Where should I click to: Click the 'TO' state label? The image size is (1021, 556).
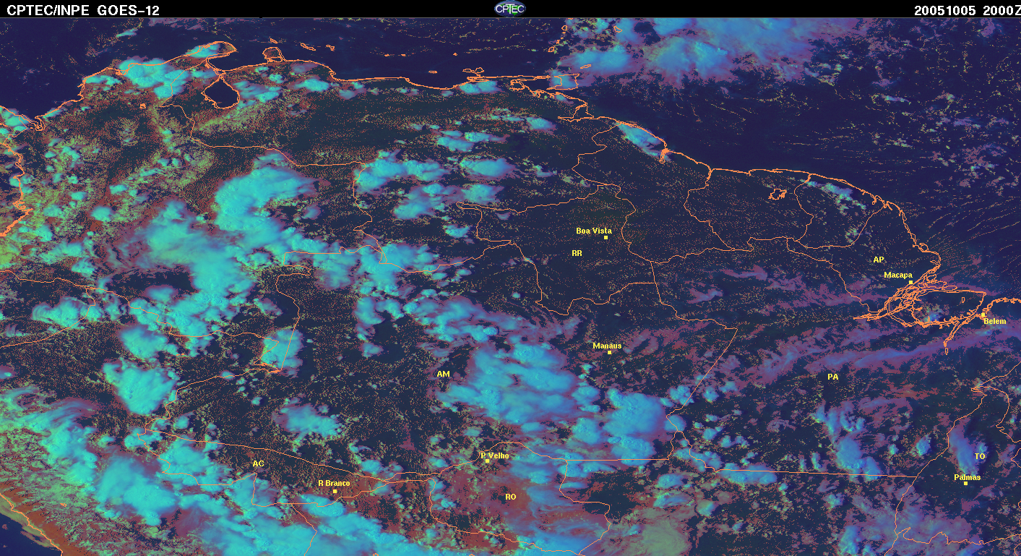pos(980,456)
